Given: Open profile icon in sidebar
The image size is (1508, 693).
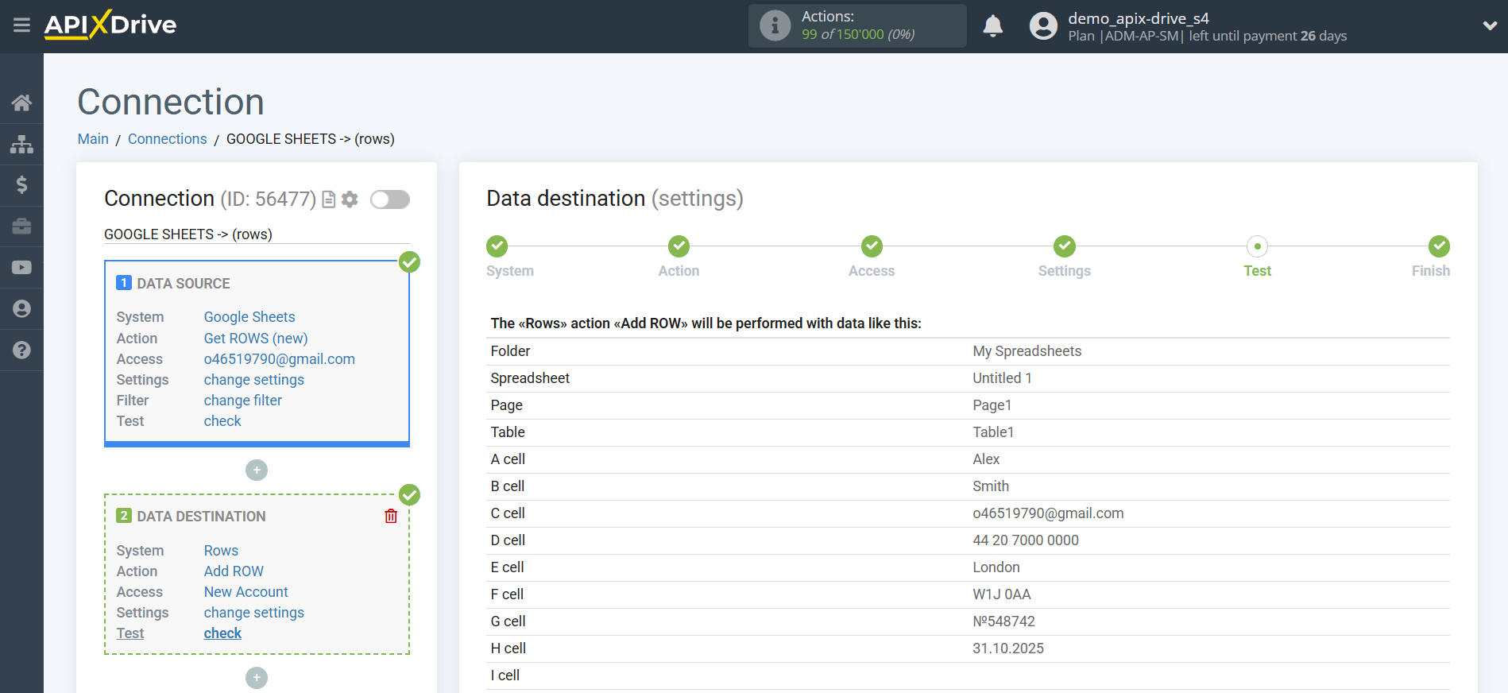Looking at the screenshot, I should [x=21, y=309].
